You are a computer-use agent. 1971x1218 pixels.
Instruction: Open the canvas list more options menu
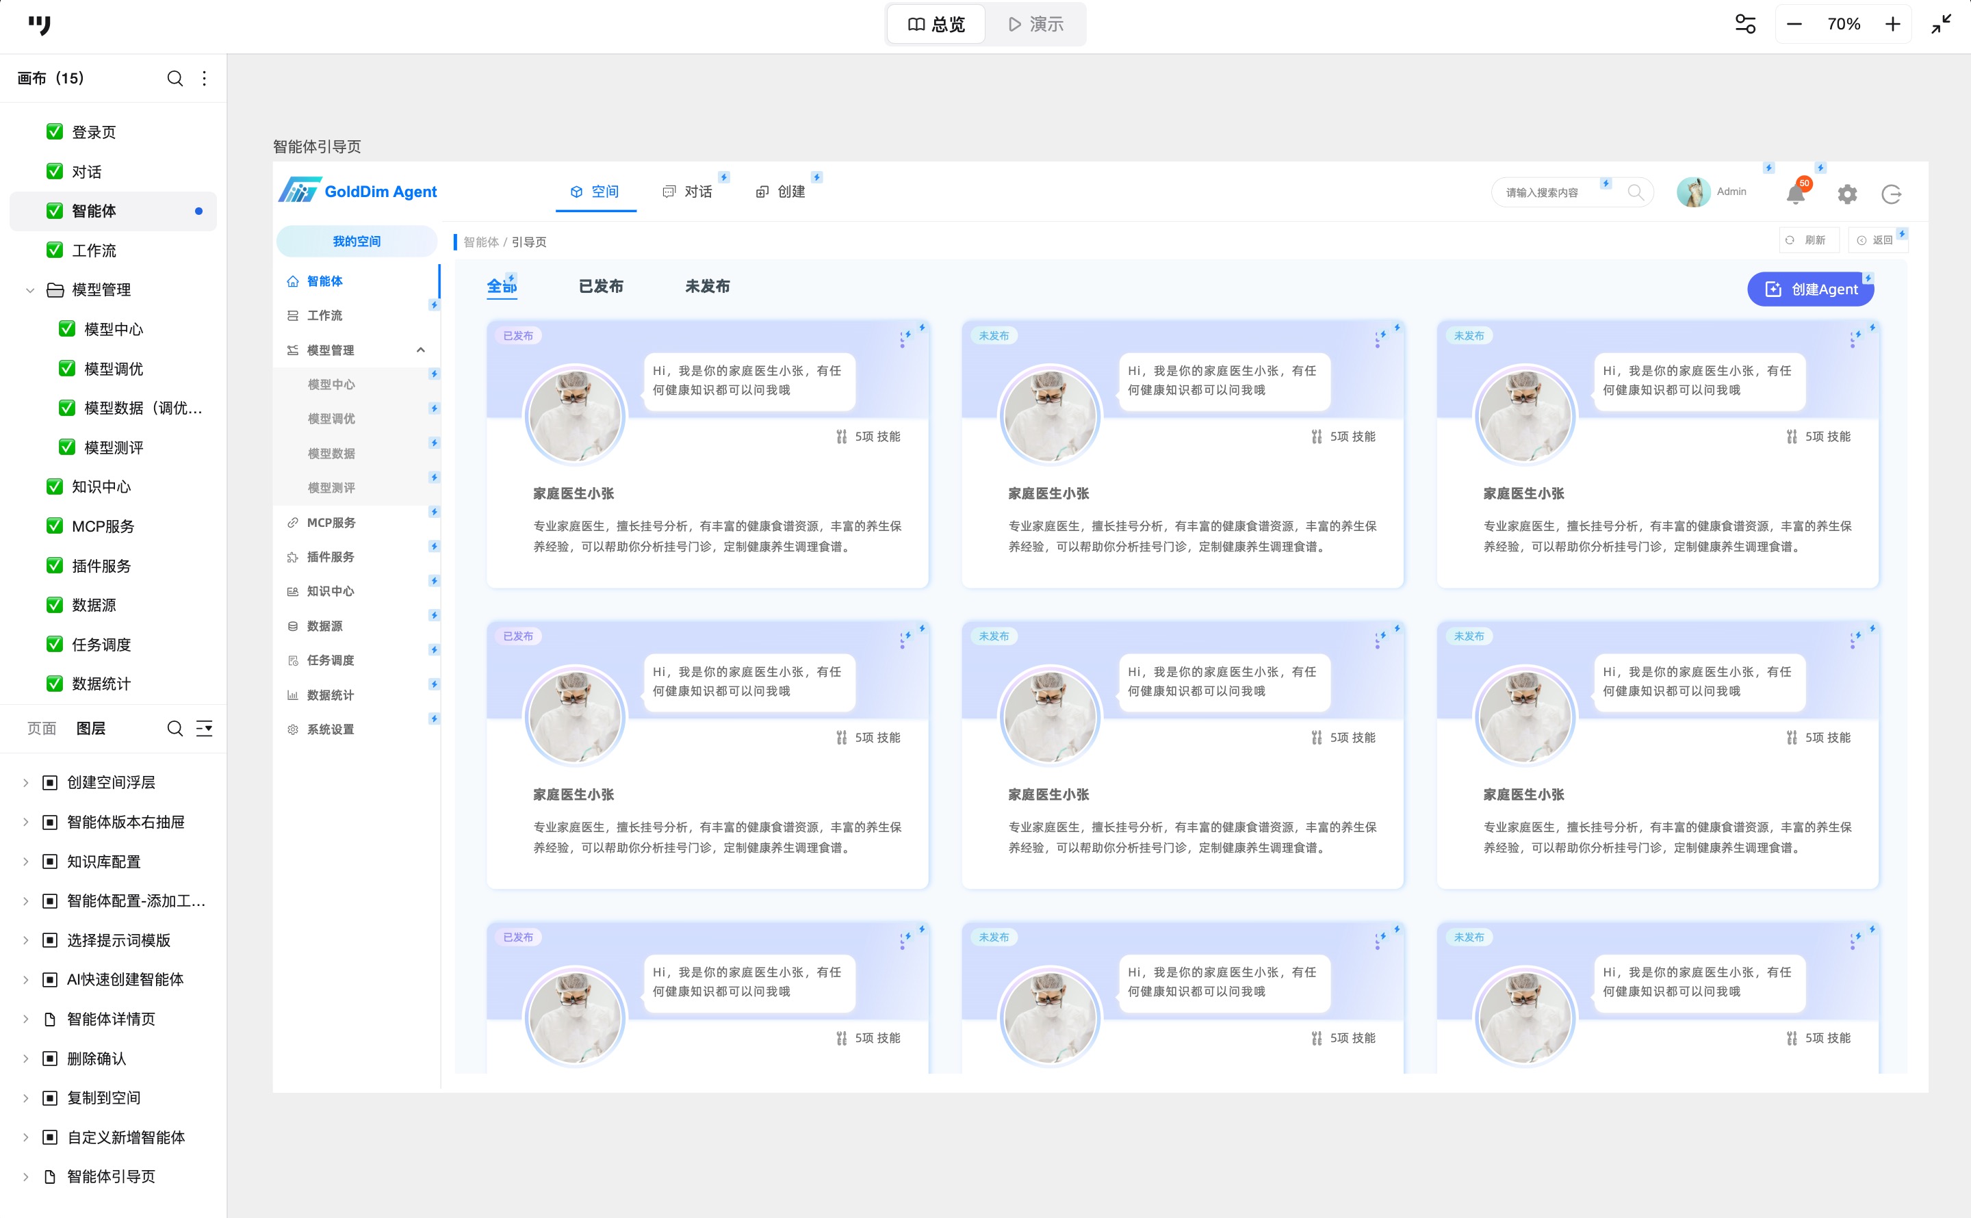pos(205,78)
